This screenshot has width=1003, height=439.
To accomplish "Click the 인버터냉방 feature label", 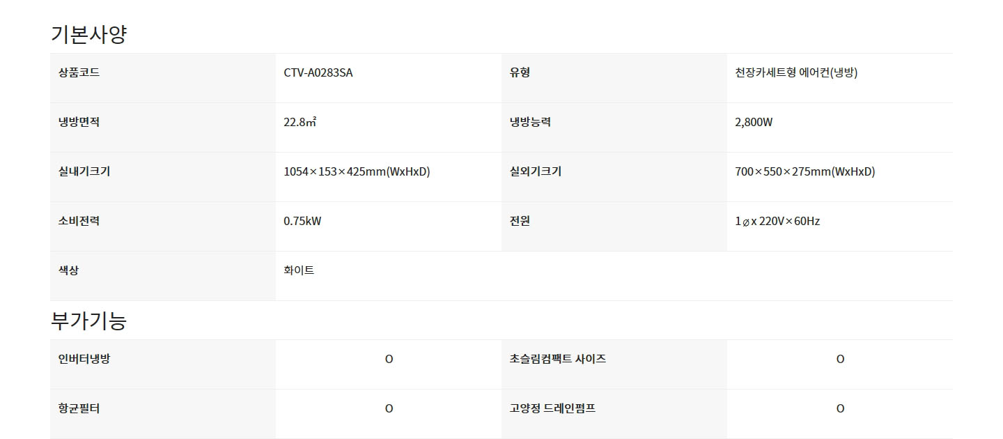I will 84,359.
